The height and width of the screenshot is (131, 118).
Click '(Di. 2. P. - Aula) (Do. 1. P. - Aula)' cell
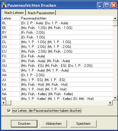pyautogui.click(x=66, y=23)
